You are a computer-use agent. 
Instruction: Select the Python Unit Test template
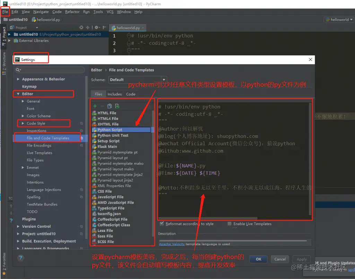coord(113,135)
